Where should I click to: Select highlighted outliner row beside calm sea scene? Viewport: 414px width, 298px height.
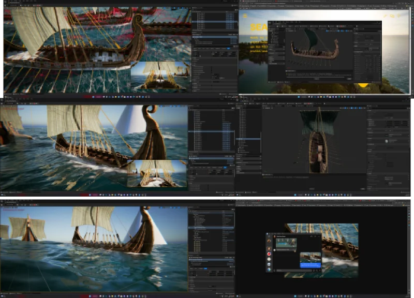click(211, 228)
